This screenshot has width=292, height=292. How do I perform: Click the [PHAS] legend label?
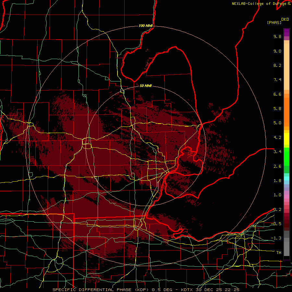(274, 23)
